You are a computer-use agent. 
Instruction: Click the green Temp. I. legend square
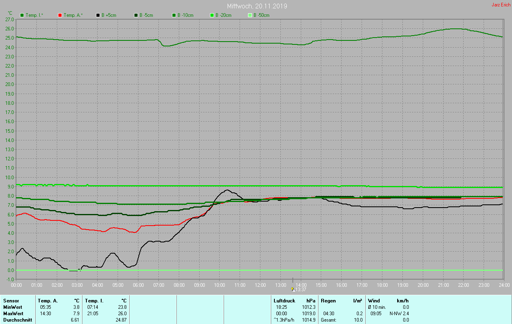[x=22, y=15]
